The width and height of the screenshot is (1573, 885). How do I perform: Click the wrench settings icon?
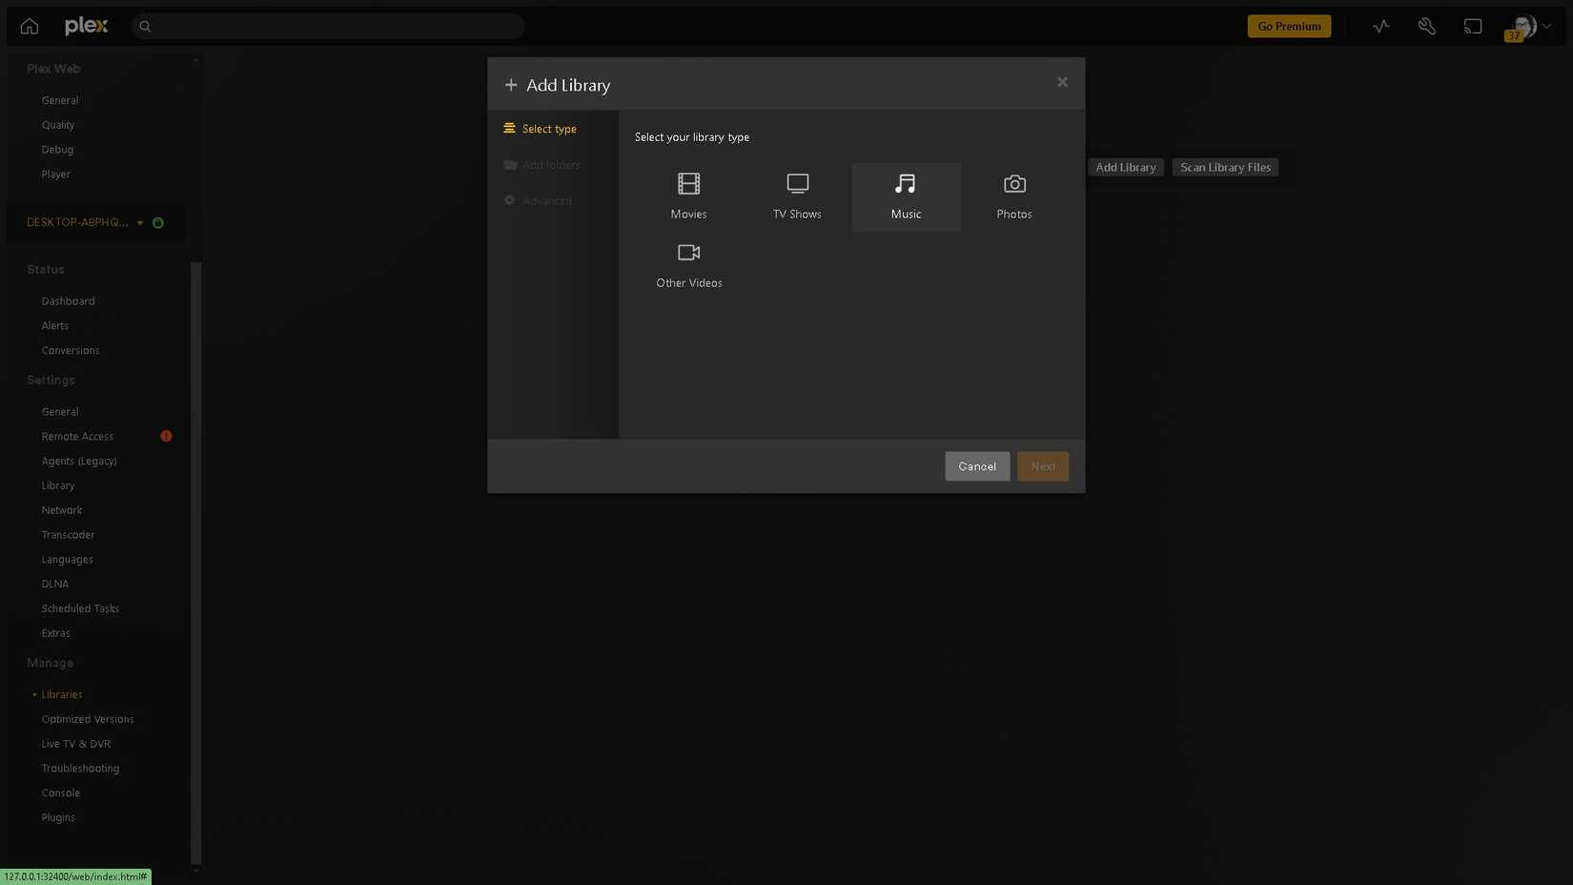pos(1426,26)
